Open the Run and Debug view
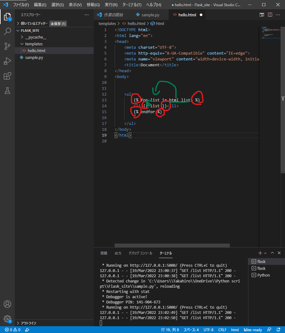This screenshot has width=285, height=333. tap(7, 61)
